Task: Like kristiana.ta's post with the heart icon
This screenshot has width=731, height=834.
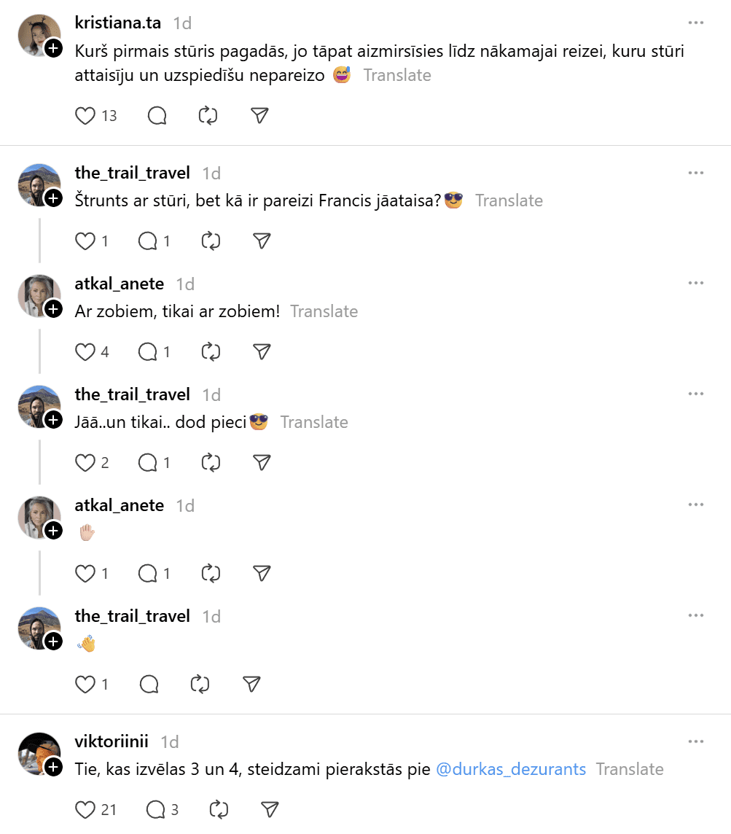Action: (x=86, y=116)
